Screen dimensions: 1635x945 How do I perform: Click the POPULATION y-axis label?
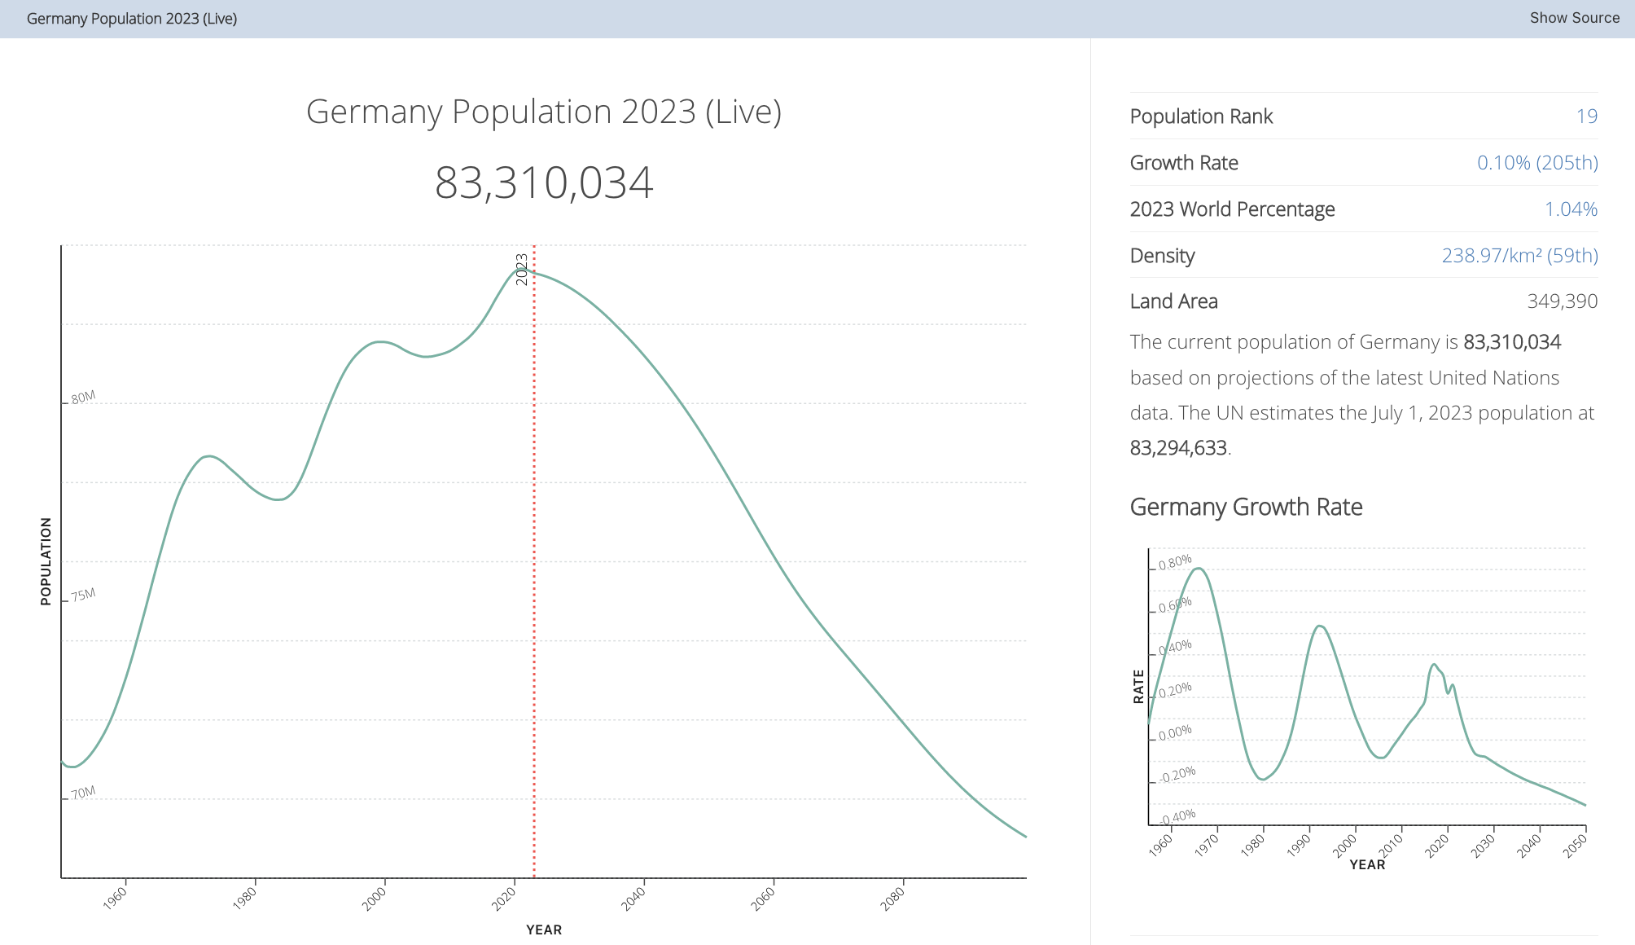tap(46, 561)
